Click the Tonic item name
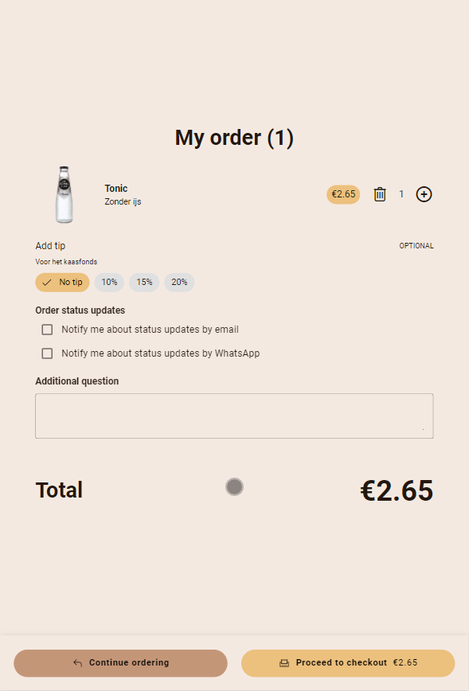Screen dimensions: 469x691 click(116, 189)
